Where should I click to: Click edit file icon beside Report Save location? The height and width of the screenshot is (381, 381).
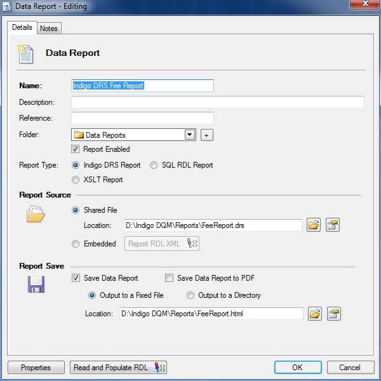point(334,313)
